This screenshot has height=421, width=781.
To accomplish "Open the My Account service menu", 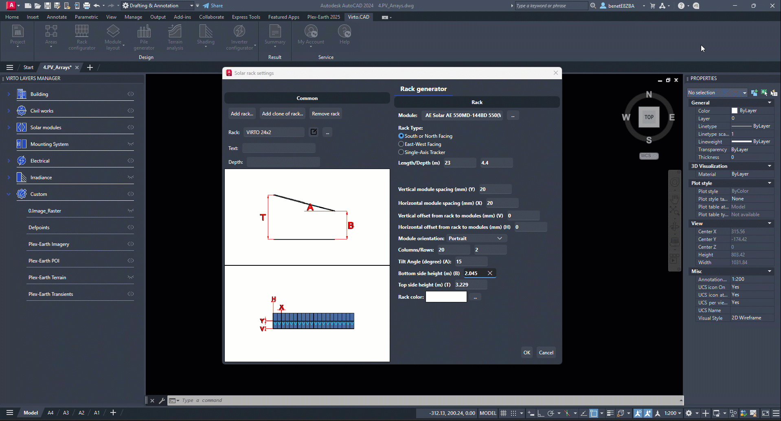I will point(311,36).
